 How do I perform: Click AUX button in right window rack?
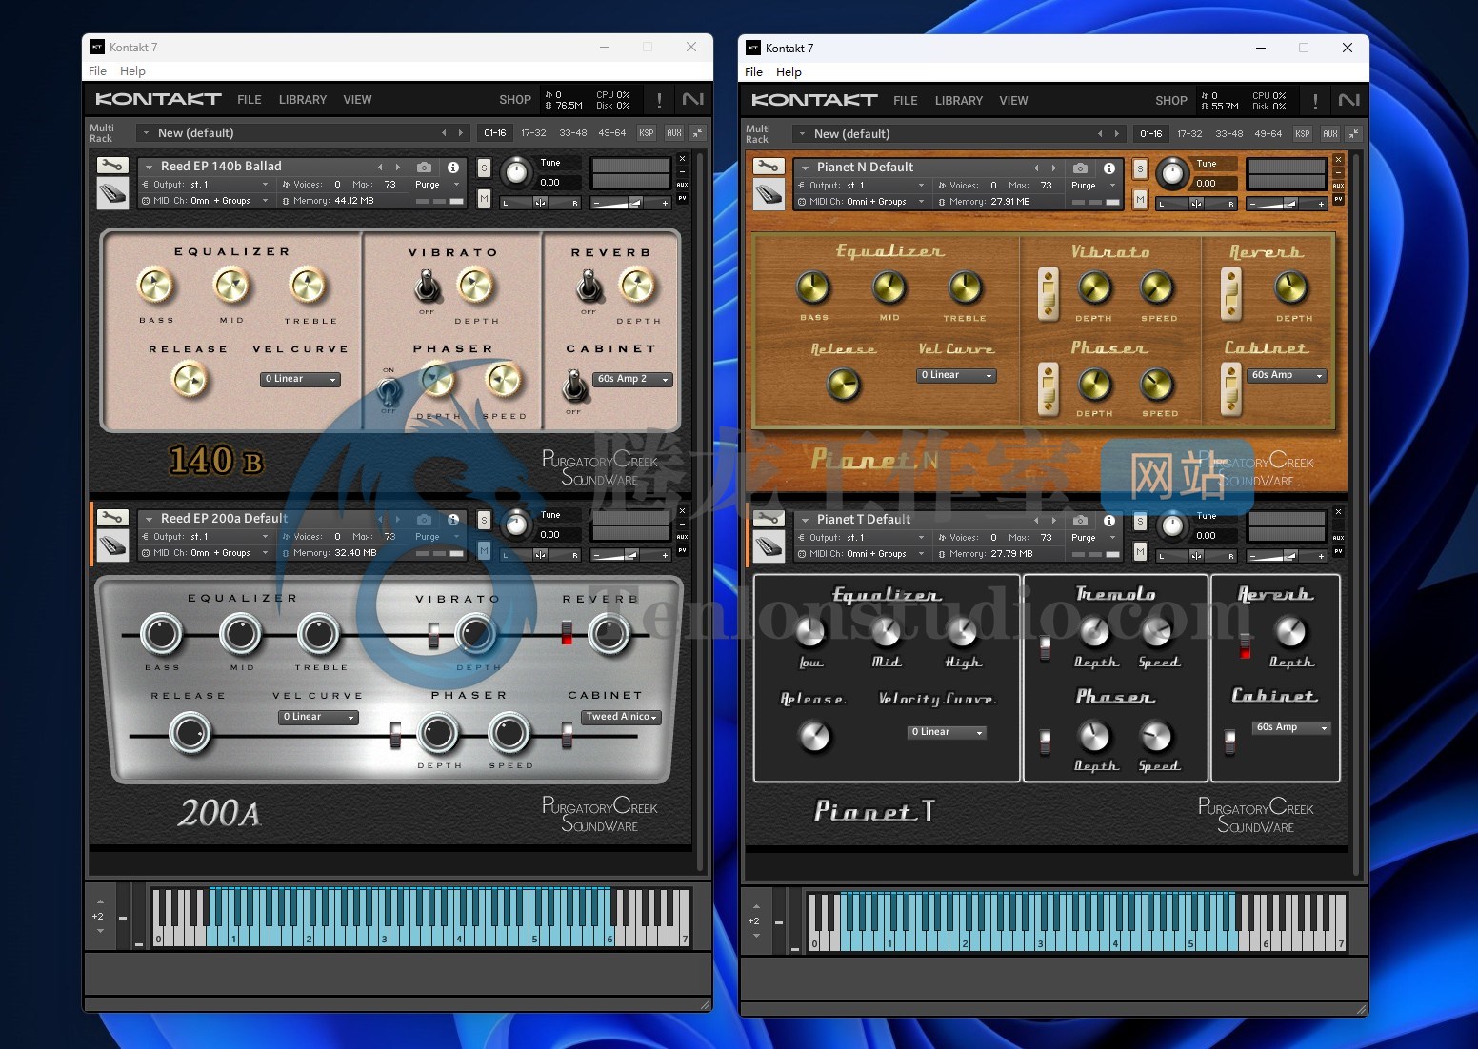tap(1330, 134)
